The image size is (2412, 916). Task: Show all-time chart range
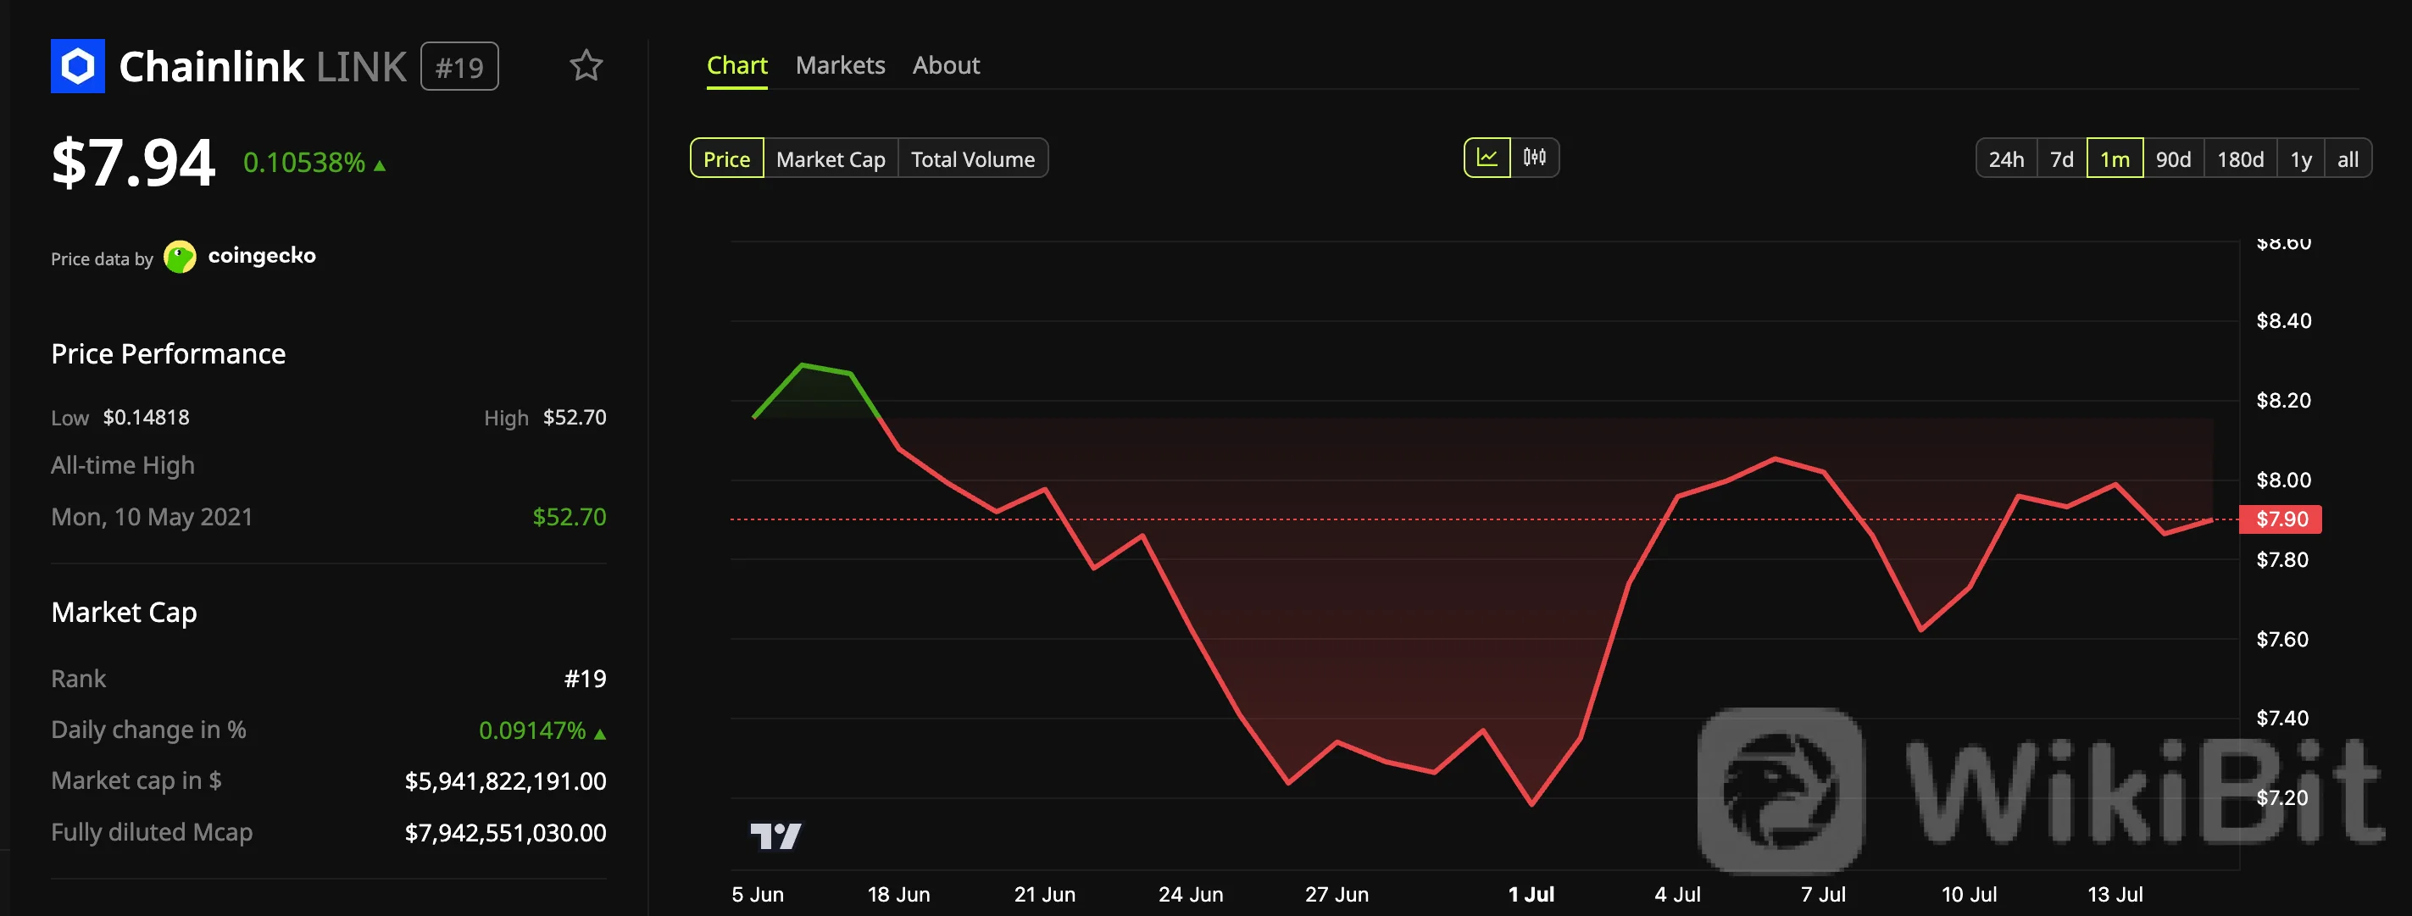(2348, 158)
